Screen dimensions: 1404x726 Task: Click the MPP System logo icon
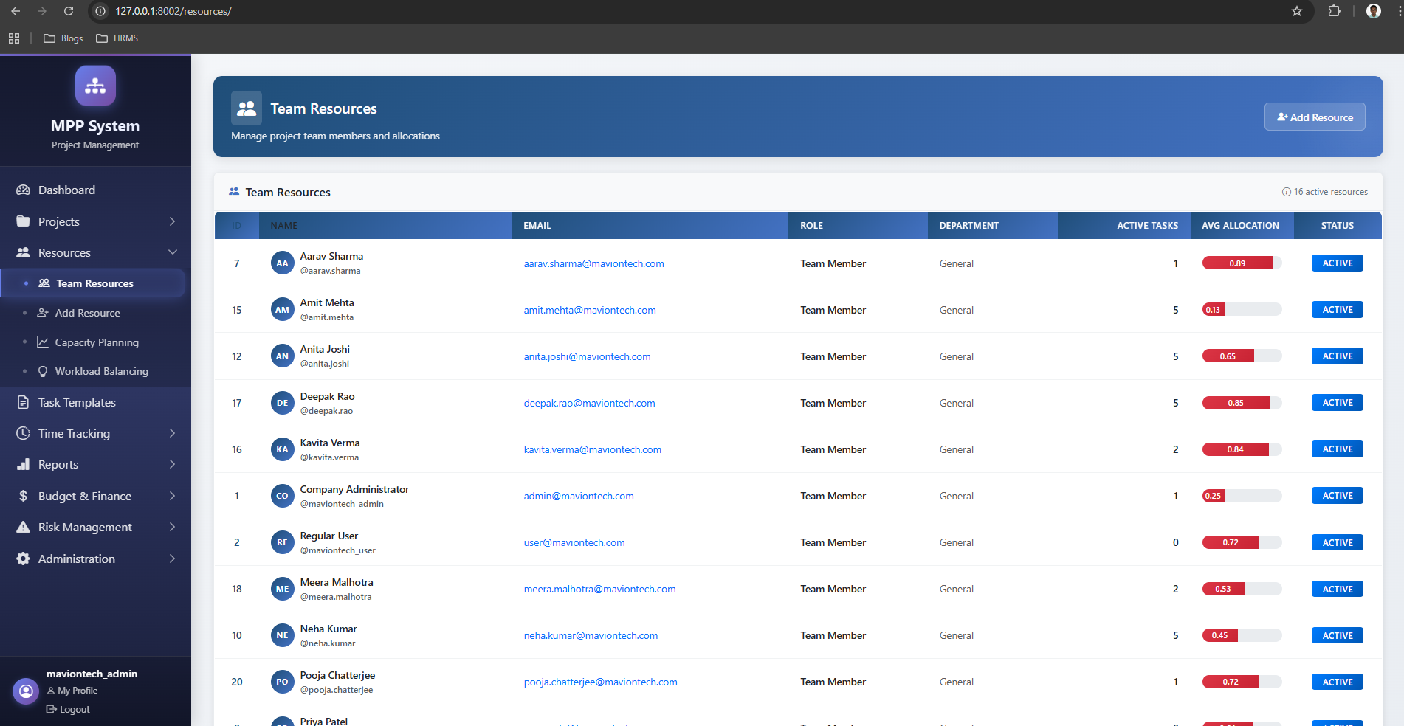pos(95,86)
